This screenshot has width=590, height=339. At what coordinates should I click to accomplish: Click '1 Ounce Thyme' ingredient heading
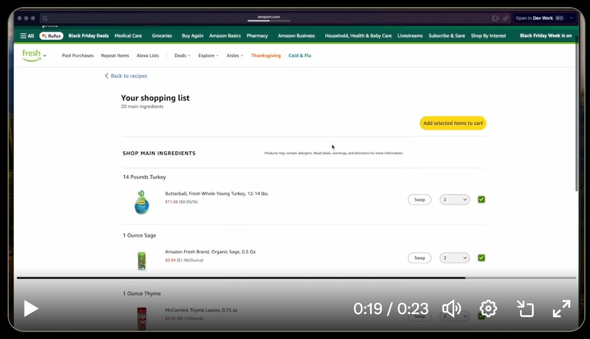(141, 294)
